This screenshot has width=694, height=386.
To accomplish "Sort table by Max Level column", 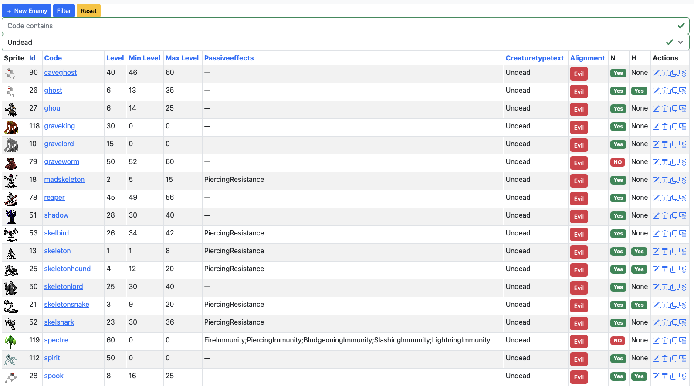I will (x=182, y=58).
